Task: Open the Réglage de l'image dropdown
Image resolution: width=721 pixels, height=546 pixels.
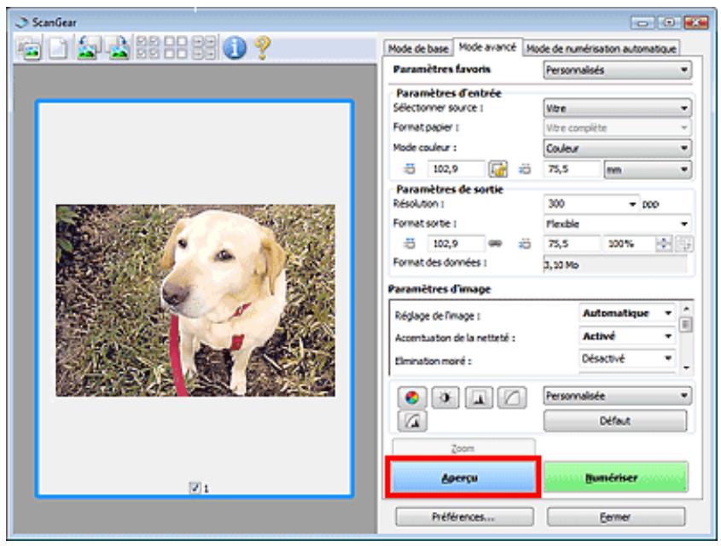Action: click(627, 313)
